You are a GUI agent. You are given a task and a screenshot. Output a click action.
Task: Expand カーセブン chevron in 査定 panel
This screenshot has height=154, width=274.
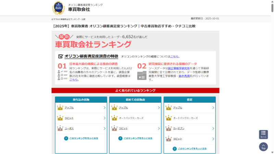coord(213,129)
